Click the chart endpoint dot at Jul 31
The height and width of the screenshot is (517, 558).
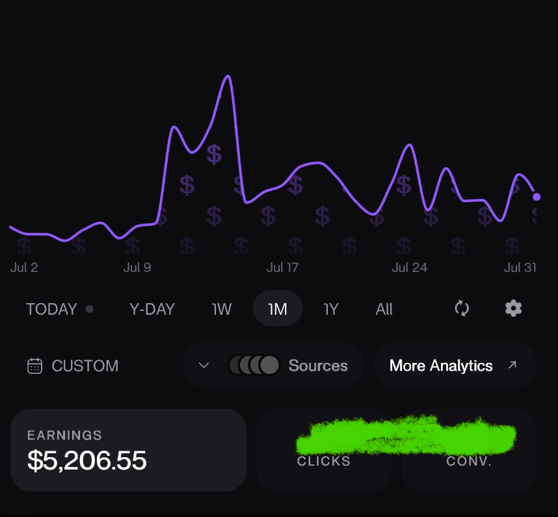click(x=537, y=197)
